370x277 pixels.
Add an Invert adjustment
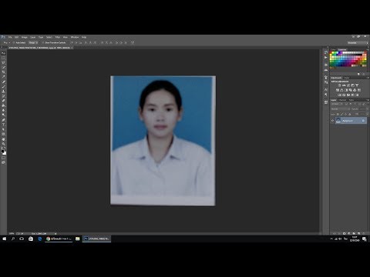point(339,95)
